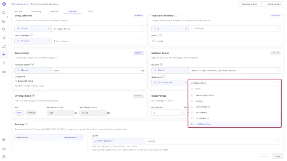287x161 pixels.
Task: Click info icon next to Shaft speed
Action: [164, 77]
